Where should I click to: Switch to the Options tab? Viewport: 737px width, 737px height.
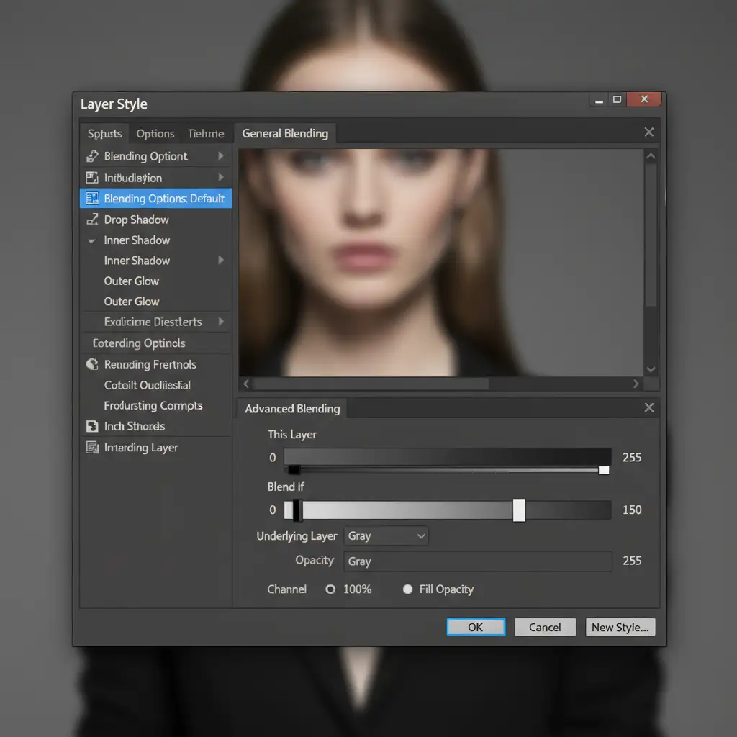[x=155, y=134]
